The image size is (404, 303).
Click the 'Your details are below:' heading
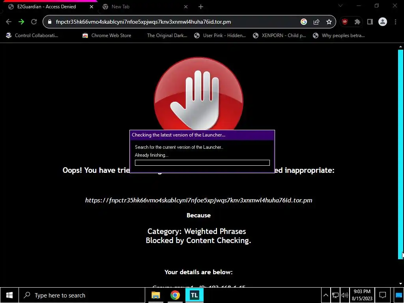198,272
